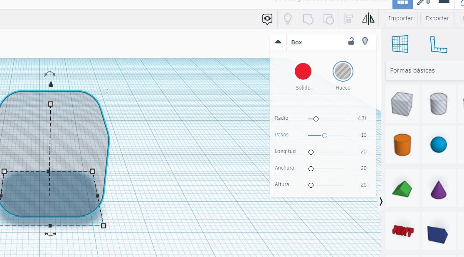
Task: Click the black cone lift handle above the box
Action: [51, 84]
